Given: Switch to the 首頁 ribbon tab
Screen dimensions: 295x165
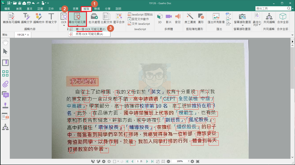Looking at the screenshot, I should (19, 9).
